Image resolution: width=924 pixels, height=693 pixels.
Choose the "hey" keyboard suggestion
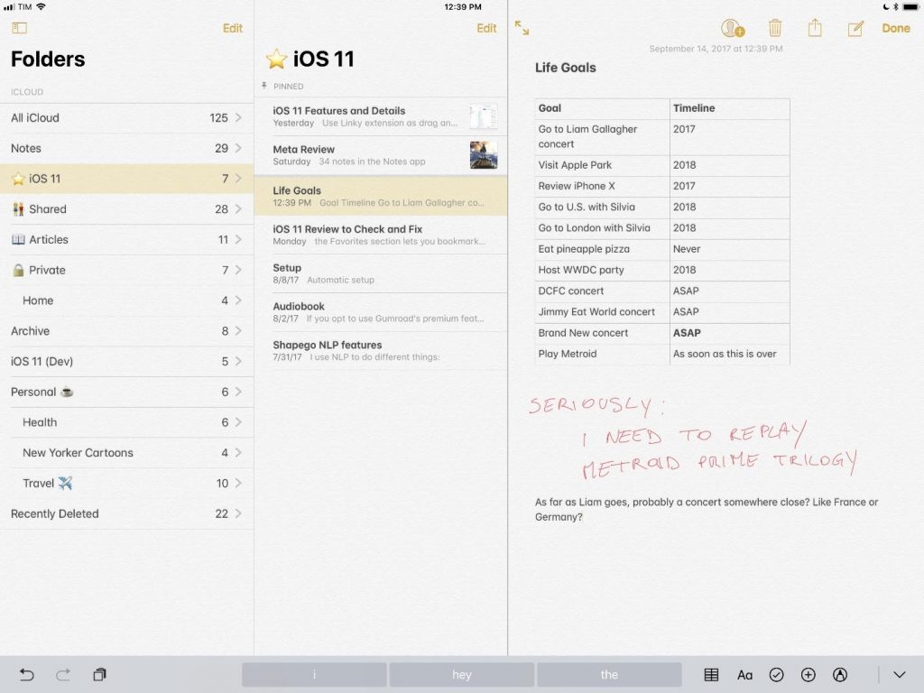462,675
